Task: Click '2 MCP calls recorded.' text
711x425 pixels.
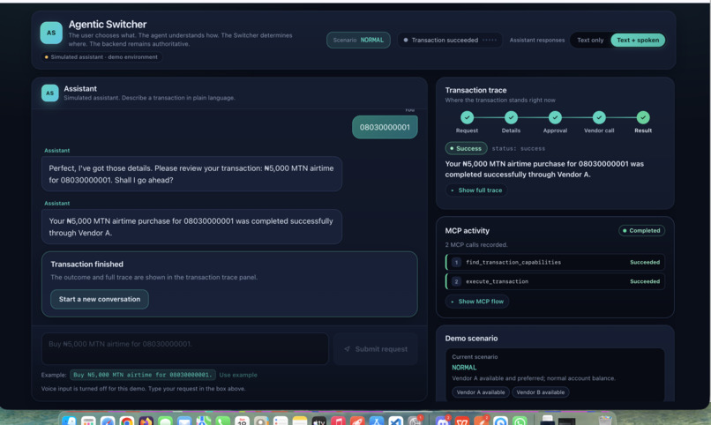Action: tap(476, 244)
